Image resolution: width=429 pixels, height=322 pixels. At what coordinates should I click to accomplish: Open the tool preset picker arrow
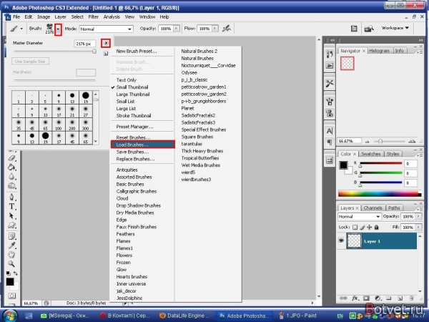(x=21, y=29)
